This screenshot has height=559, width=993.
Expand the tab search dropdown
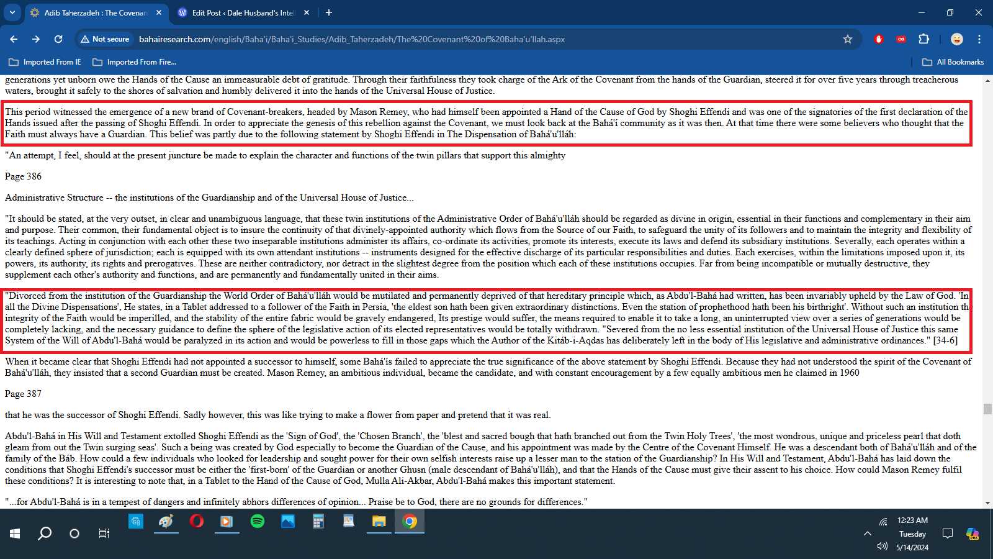12,12
